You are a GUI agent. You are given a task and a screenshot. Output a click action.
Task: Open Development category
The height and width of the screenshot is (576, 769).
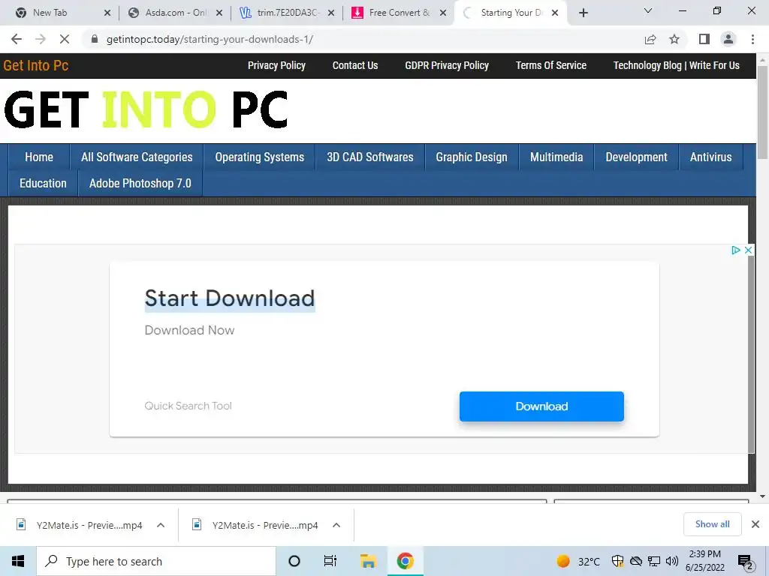[x=636, y=157]
